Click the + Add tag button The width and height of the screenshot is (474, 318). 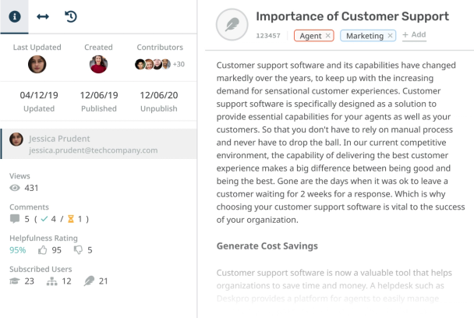point(414,35)
